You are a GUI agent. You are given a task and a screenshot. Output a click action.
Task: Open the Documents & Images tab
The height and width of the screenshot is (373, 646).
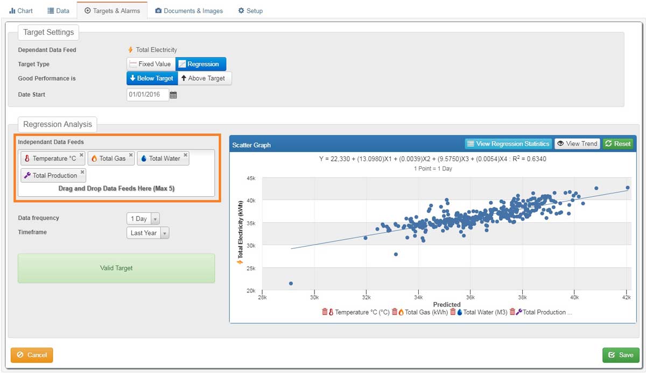[x=188, y=11]
